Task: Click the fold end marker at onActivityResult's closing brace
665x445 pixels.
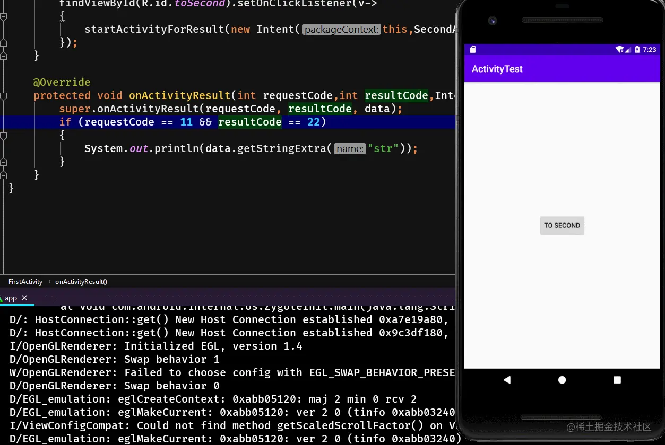Action: (x=4, y=175)
